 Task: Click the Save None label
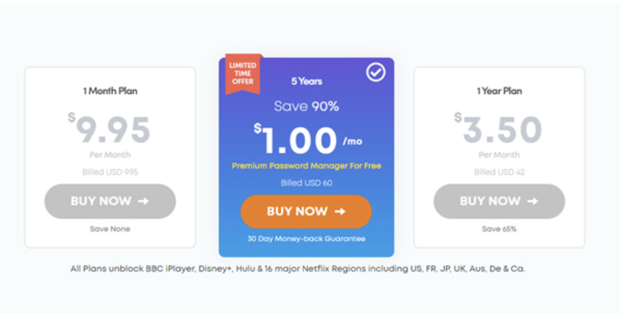click(110, 229)
